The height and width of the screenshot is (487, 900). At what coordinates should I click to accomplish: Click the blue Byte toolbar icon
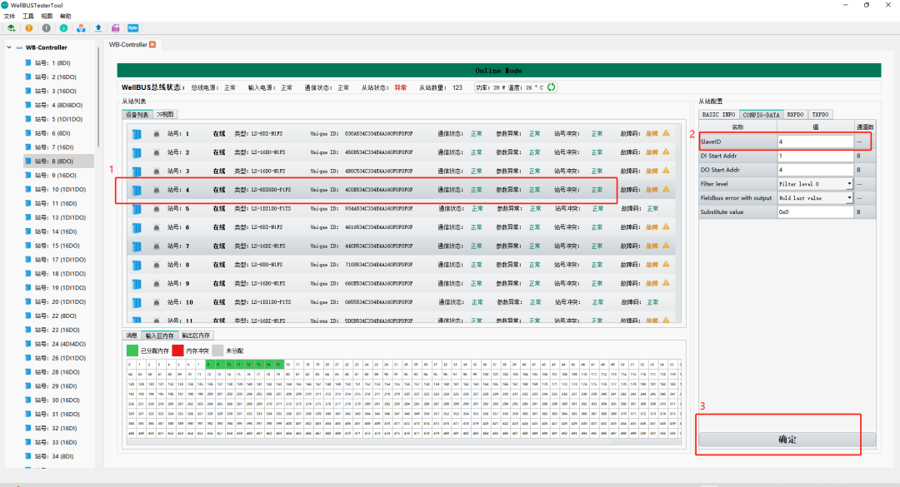[x=132, y=28]
